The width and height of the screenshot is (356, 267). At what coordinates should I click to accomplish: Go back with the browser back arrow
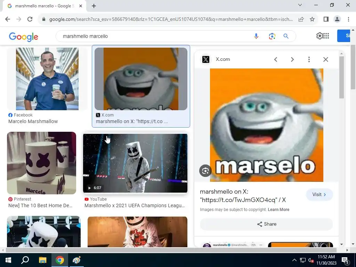coord(8,19)
